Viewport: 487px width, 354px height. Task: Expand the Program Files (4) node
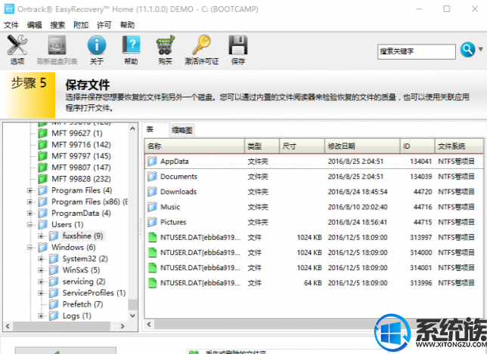[29, 190]
